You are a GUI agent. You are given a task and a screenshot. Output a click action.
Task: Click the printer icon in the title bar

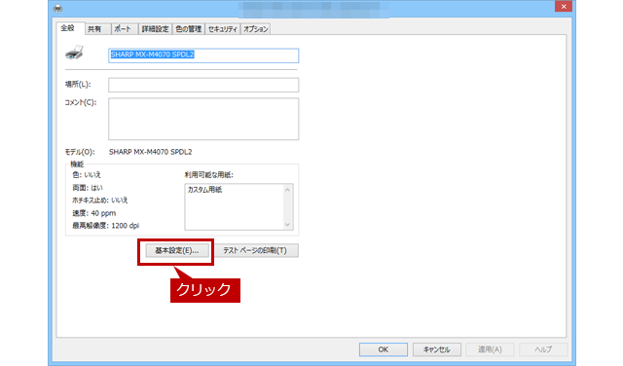point(58,8)
